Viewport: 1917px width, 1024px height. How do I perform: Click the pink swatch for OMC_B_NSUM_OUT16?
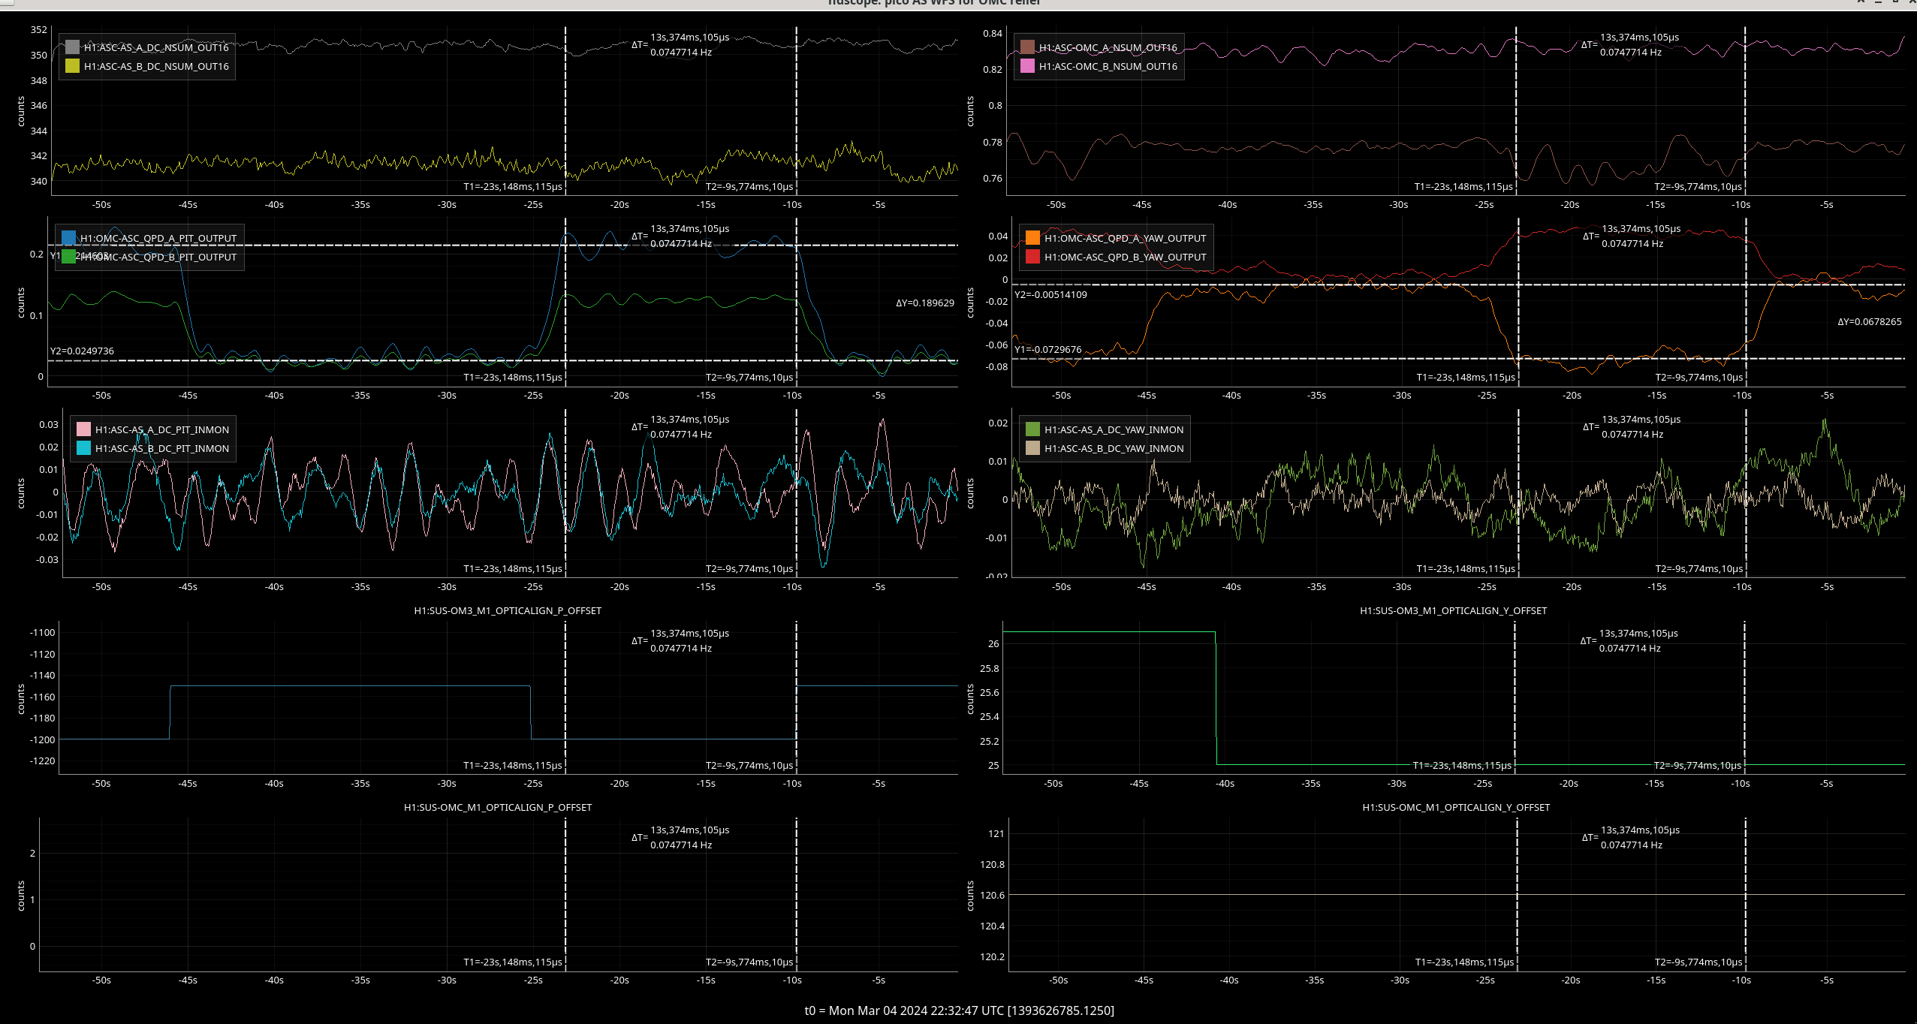(1027, 66)
